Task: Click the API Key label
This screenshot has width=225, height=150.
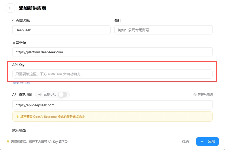Action: [x=18, y=65]
